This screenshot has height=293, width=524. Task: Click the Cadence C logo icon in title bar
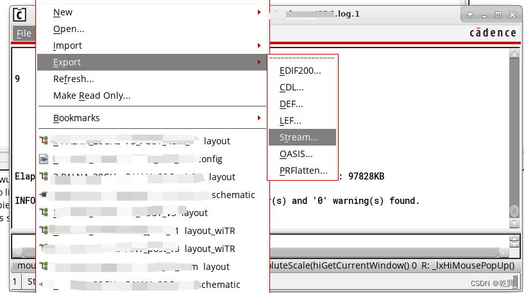tap(20, 15)
